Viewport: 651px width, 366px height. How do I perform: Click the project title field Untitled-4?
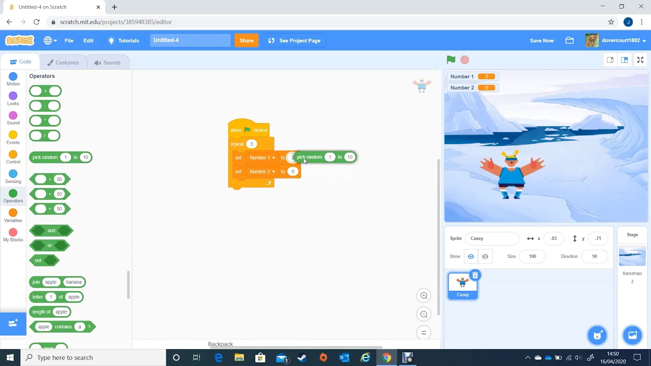click(191, 40)
